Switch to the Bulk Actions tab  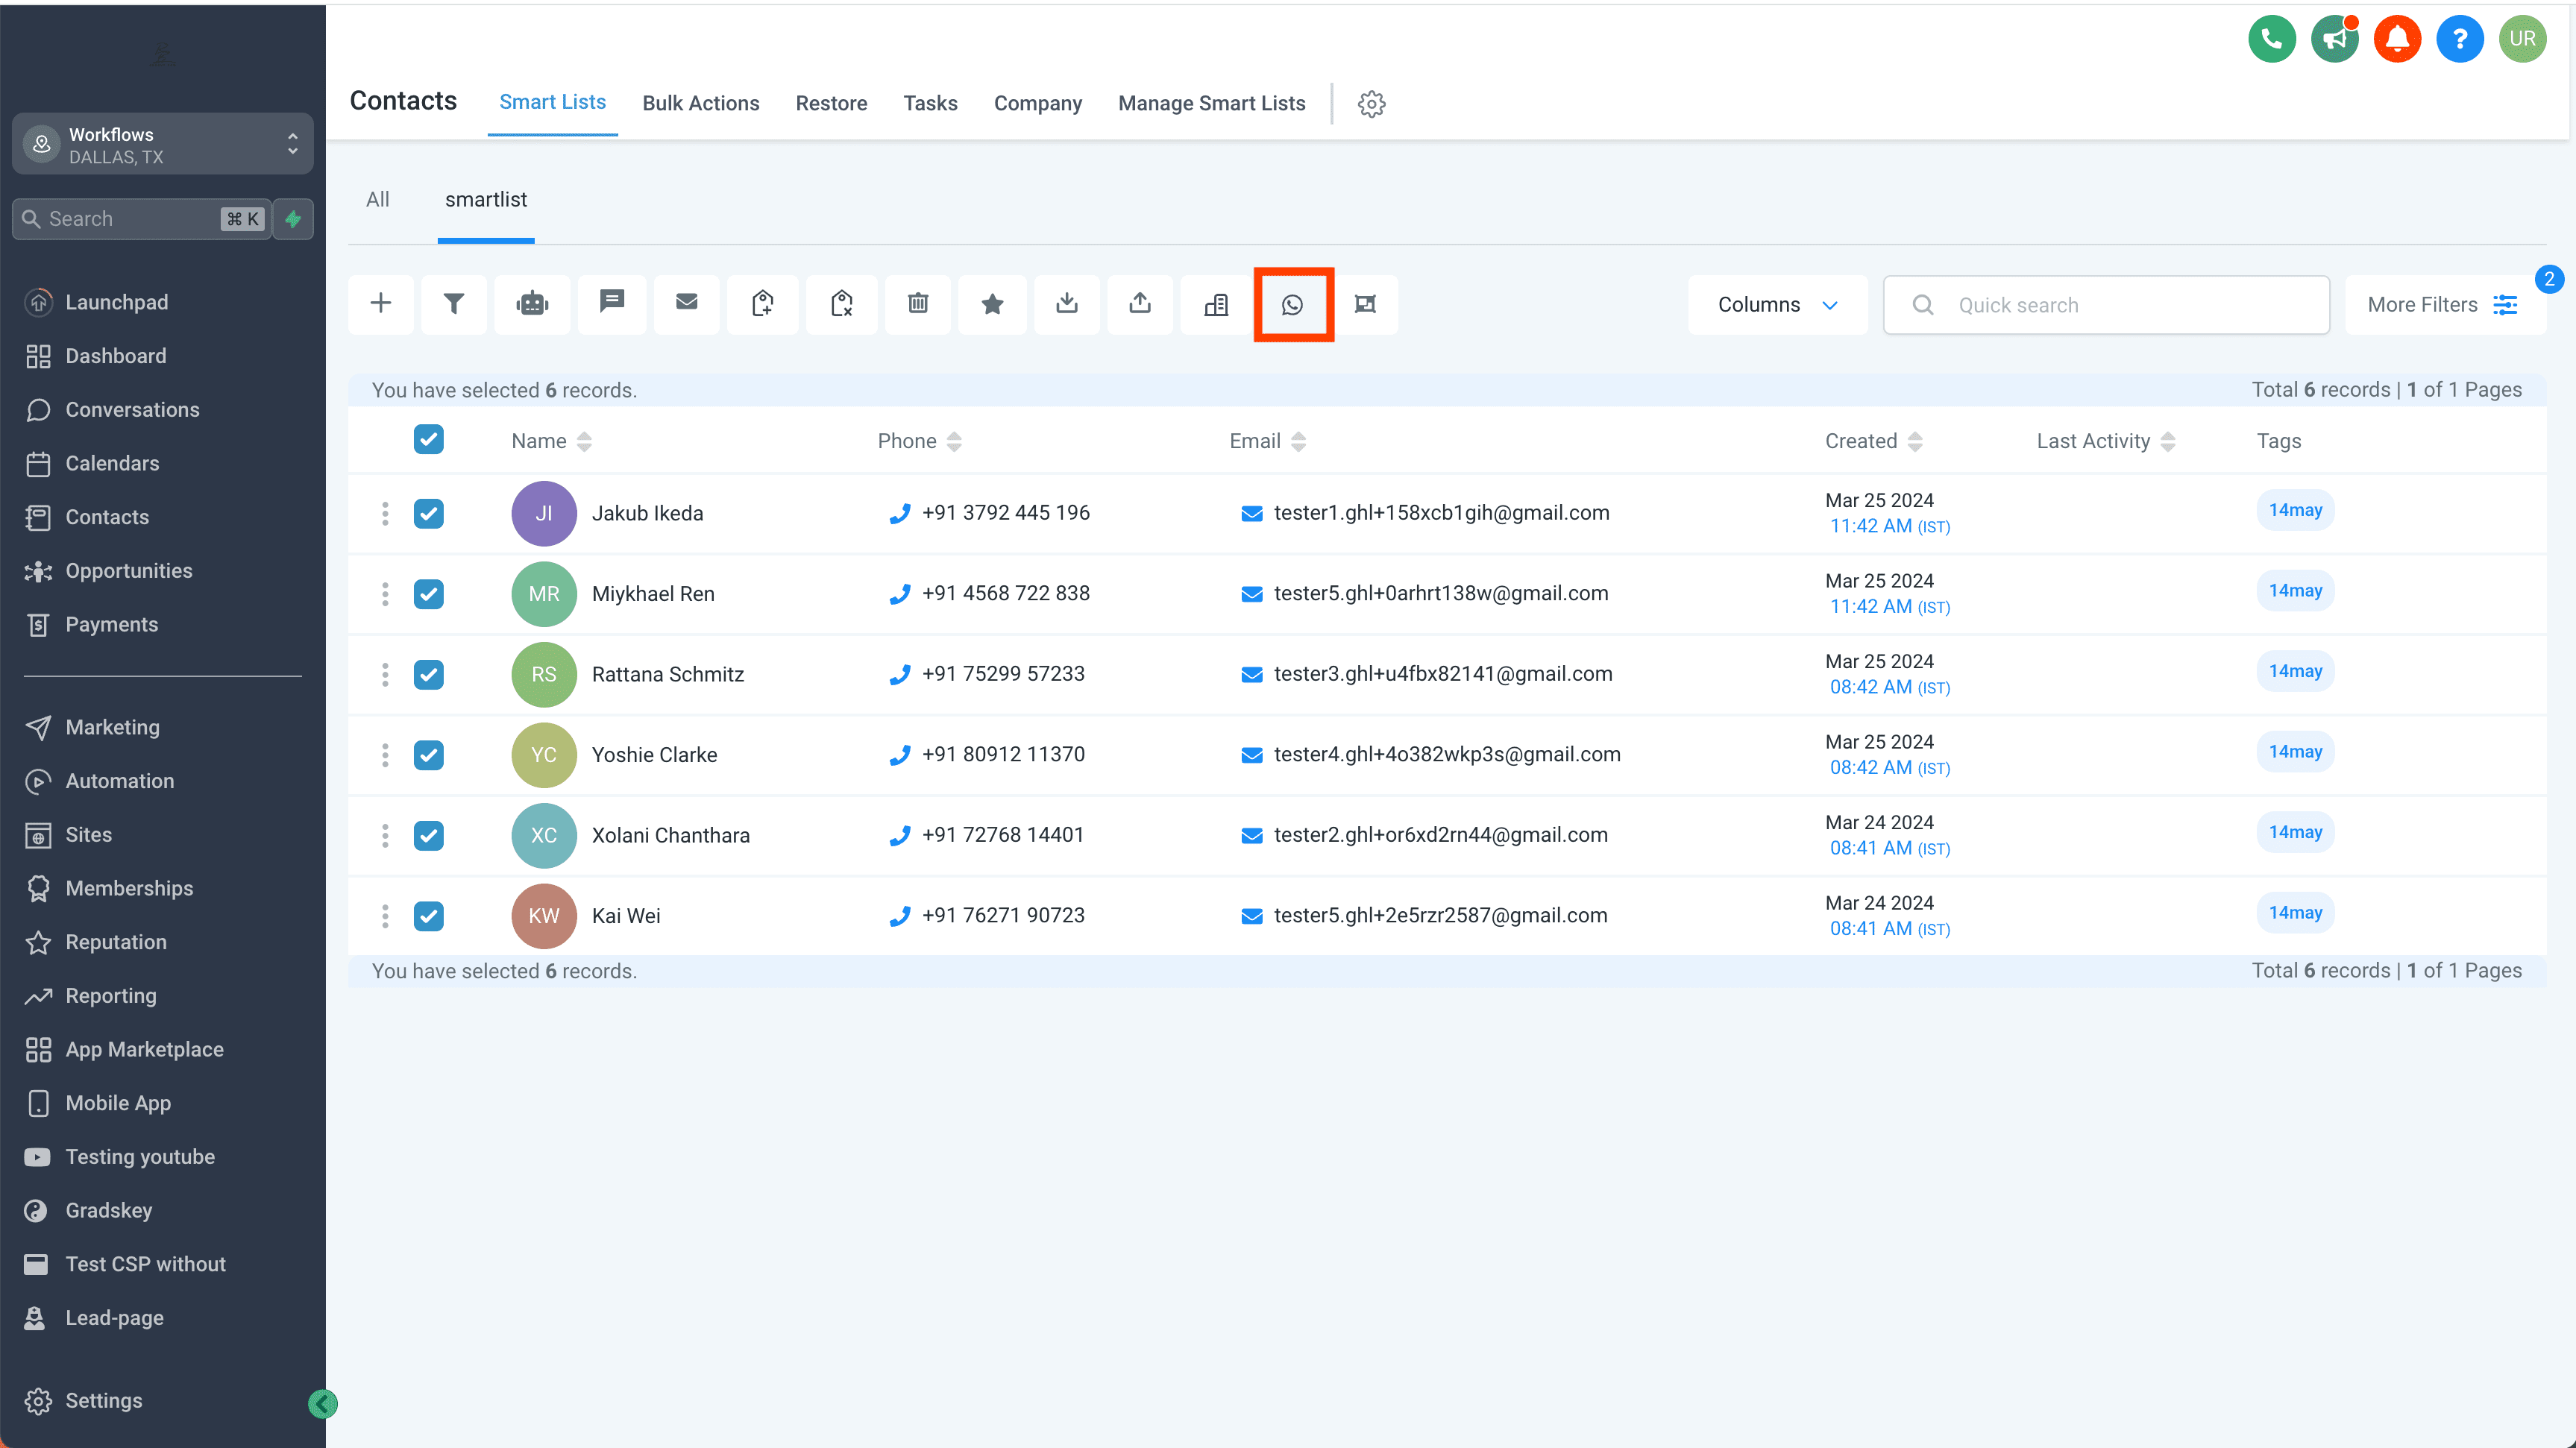700,103
